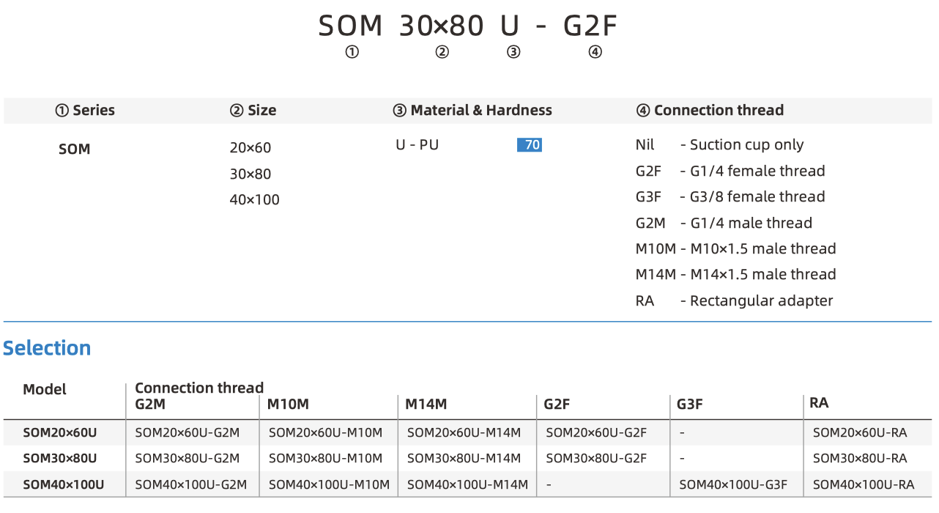
Task: Click 'G2F - G1/4 female thread' line
Action: coord(730,171)
